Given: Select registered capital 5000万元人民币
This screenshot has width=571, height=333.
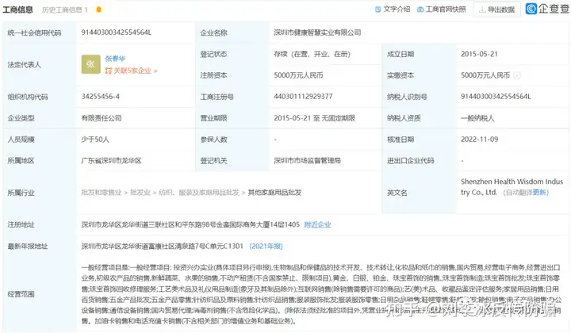Looking at the screenshot, I should pos(298,75).
